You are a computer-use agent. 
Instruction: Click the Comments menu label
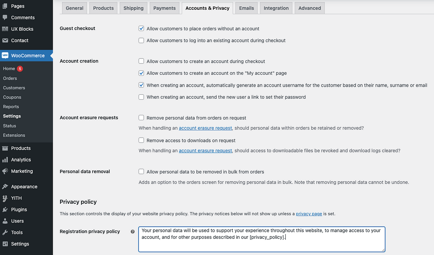pos(23,17)
